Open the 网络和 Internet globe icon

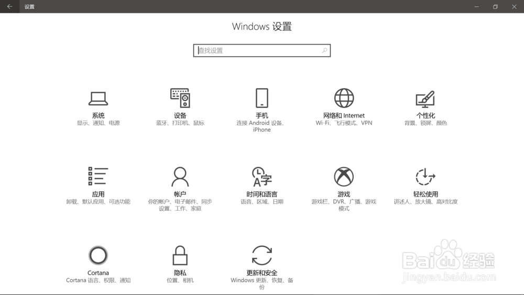tap(344, 98)
